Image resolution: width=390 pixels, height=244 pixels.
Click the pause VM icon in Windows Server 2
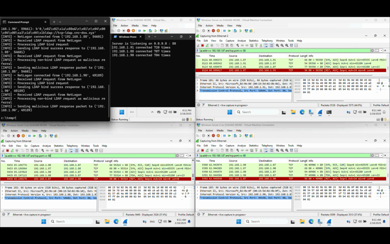pos(224,136)
